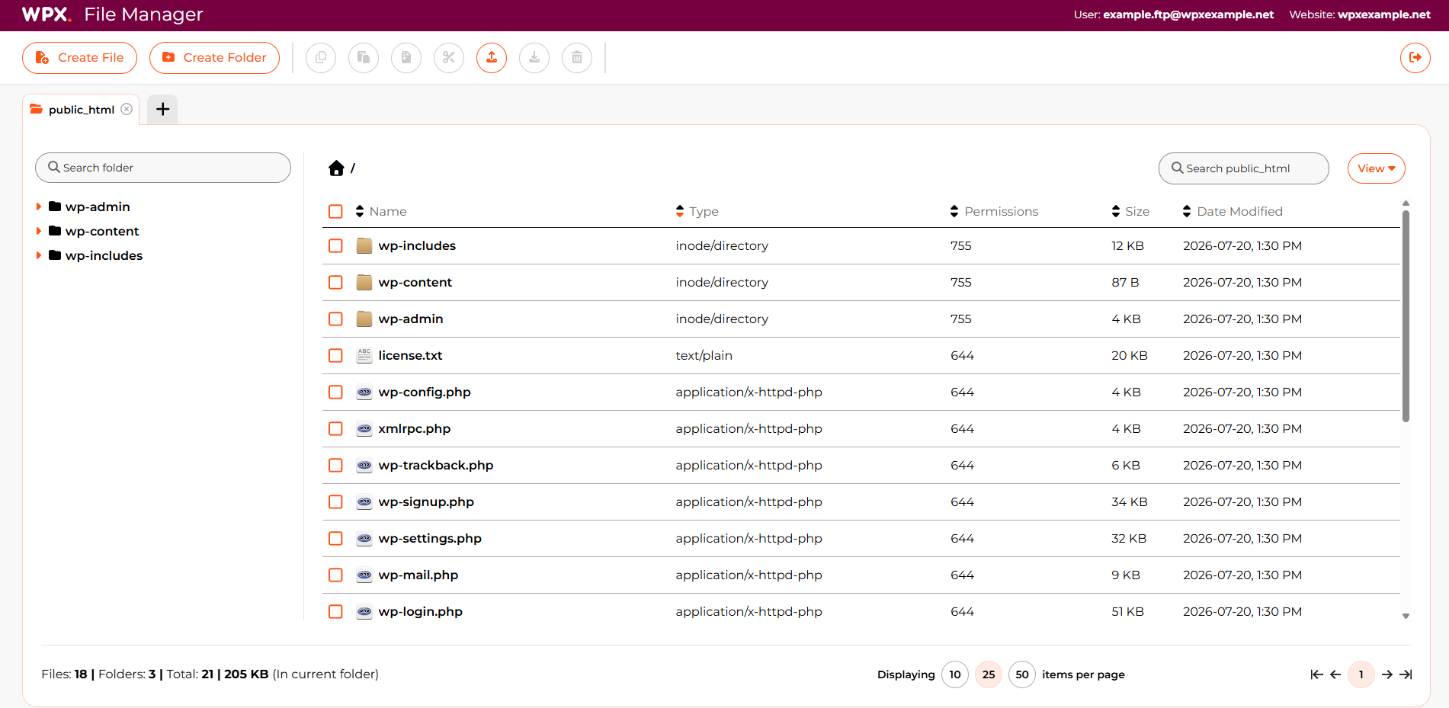
Task: Click the PHP icon beside wp-signup.php
Action: 364,501
